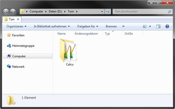The height and width of the screenshot is (109, 175).
Task: Click the Tom durchsuchen search field
Action: (140, 11)
